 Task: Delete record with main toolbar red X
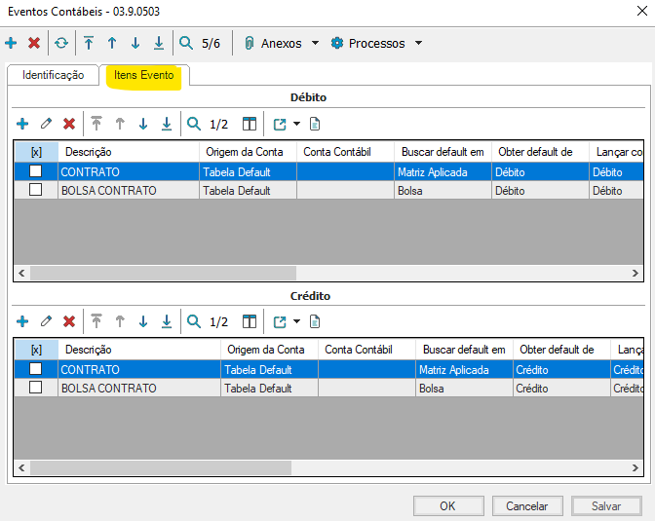pos(34,43)
